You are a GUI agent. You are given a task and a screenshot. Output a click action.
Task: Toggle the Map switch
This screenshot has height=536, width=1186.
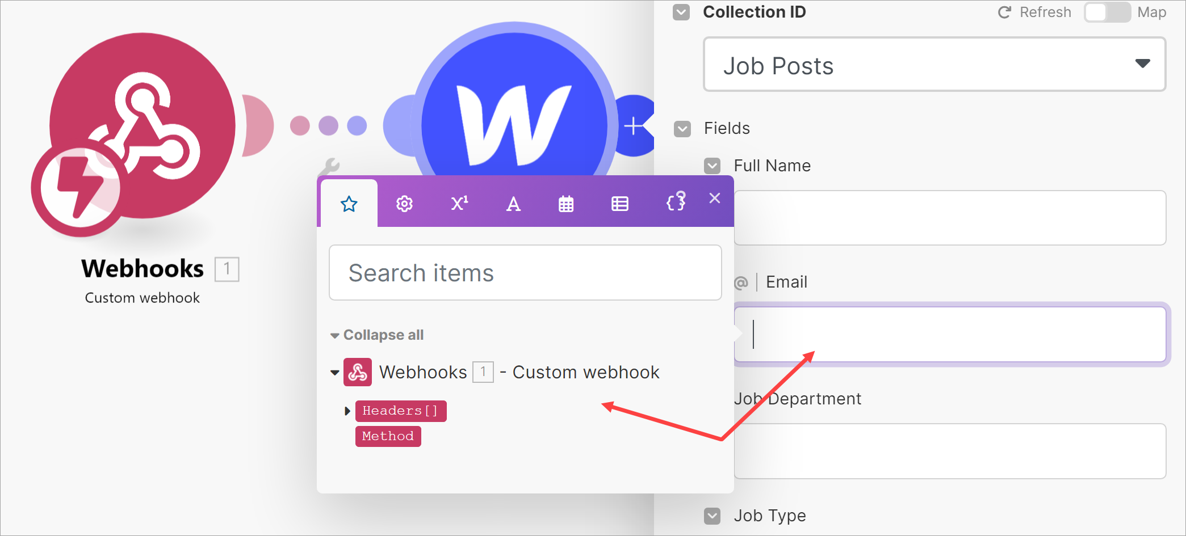pyautogui.click(x=1107, y=12)
